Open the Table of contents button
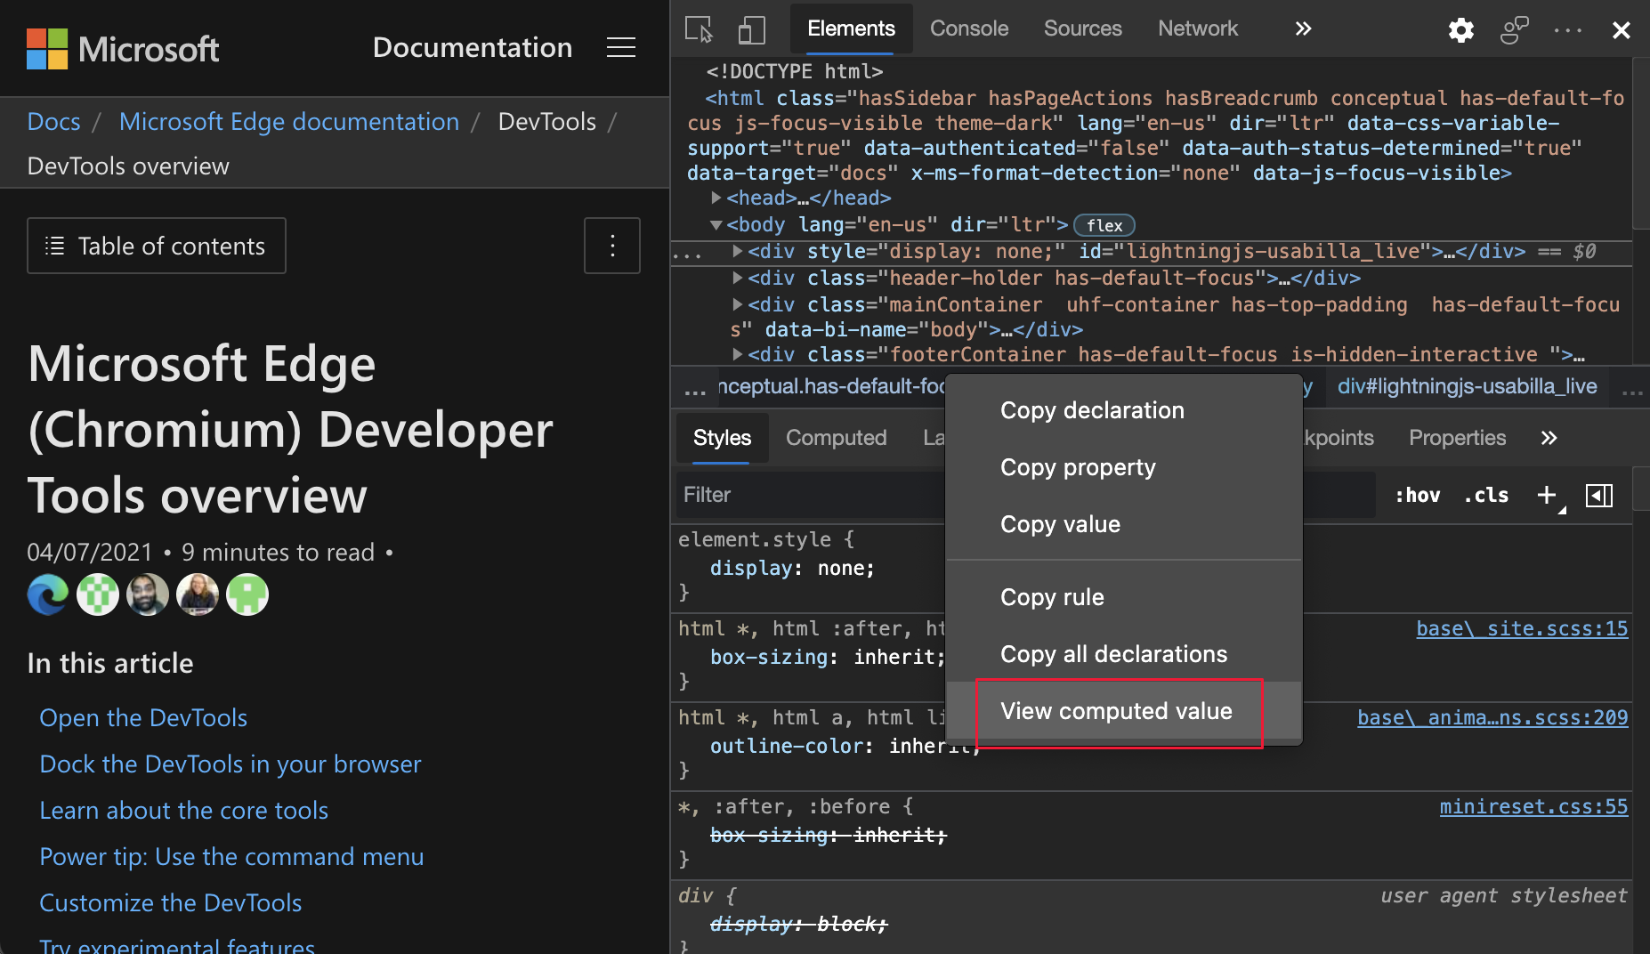Image resolution: width=1650 pixels, height=954 pixels. (157, 246)
